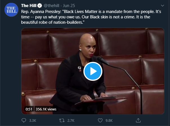
Task: Click the microphone in the video frame
Action: [x=103, y=61]
